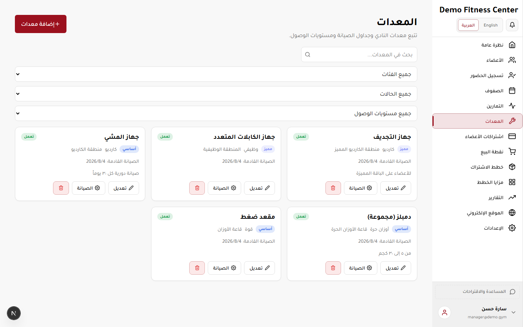Delete the جهاز المشي equipment
This screenshot has width=523, height=327.
click(61, 188)
